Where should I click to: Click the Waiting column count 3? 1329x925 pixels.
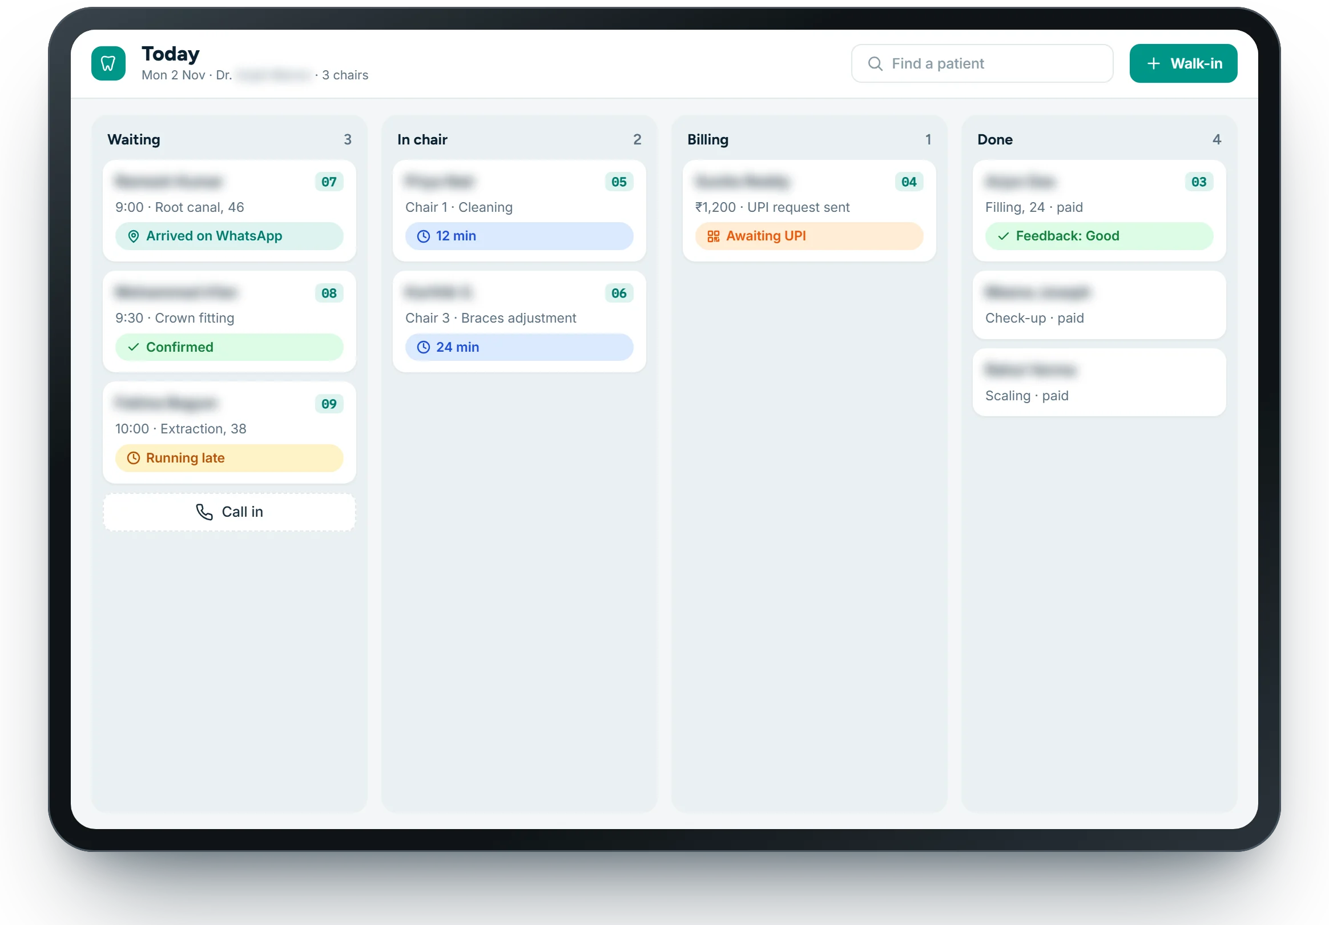(x=347, y=139)
